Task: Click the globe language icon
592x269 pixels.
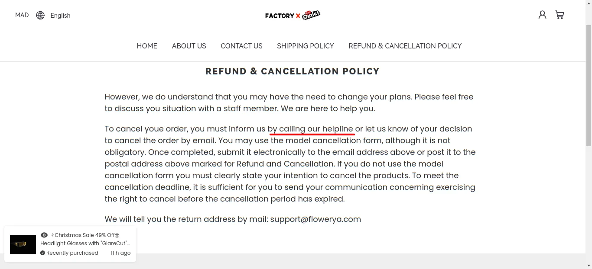Action: pyautogui.click(x=40, y=16)
